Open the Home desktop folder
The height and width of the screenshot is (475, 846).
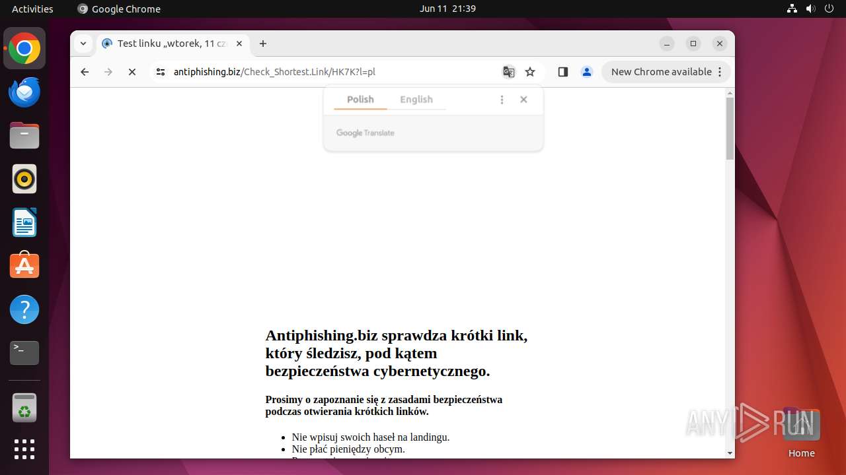[x=801, y=433]
